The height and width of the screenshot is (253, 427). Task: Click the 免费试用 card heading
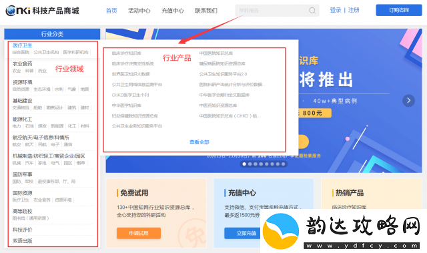click(134, 193)
